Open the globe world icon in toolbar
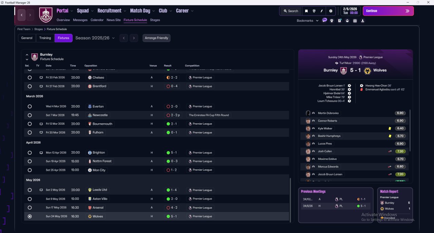Screen dimensions: 434x233 (x=314, y=11)
